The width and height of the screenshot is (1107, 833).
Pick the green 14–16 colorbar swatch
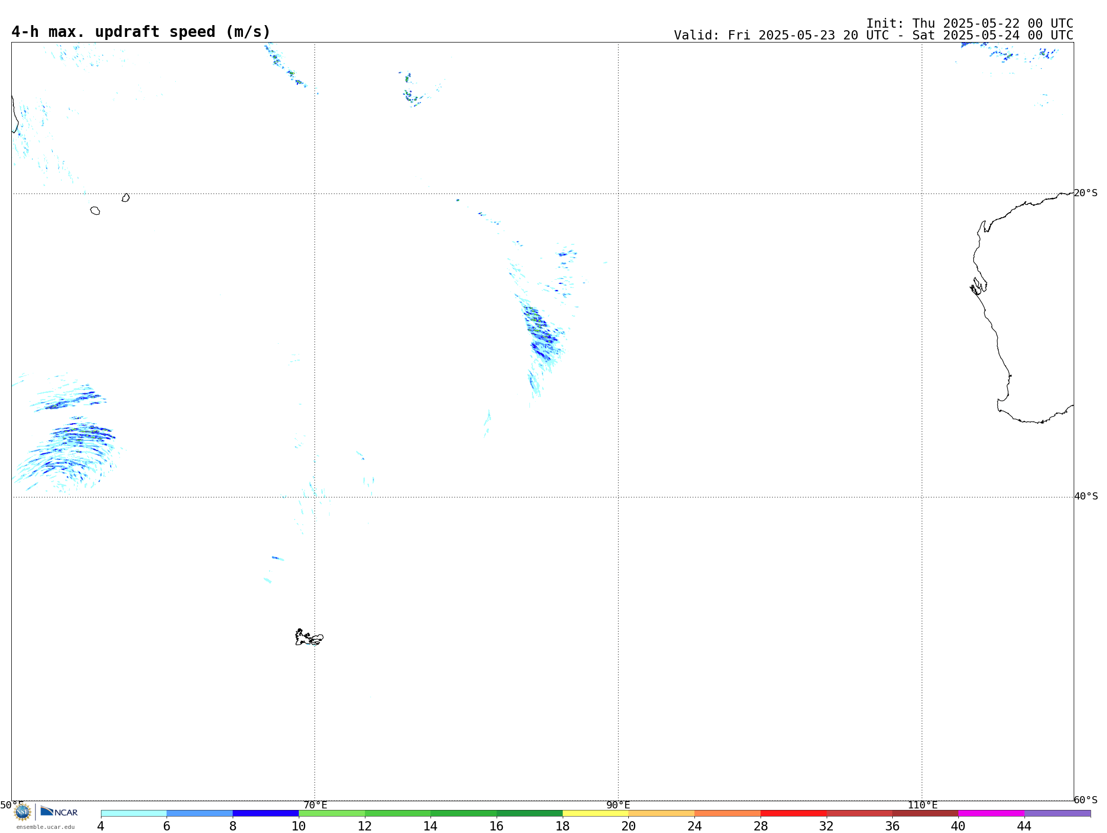[x=463, y=813]
